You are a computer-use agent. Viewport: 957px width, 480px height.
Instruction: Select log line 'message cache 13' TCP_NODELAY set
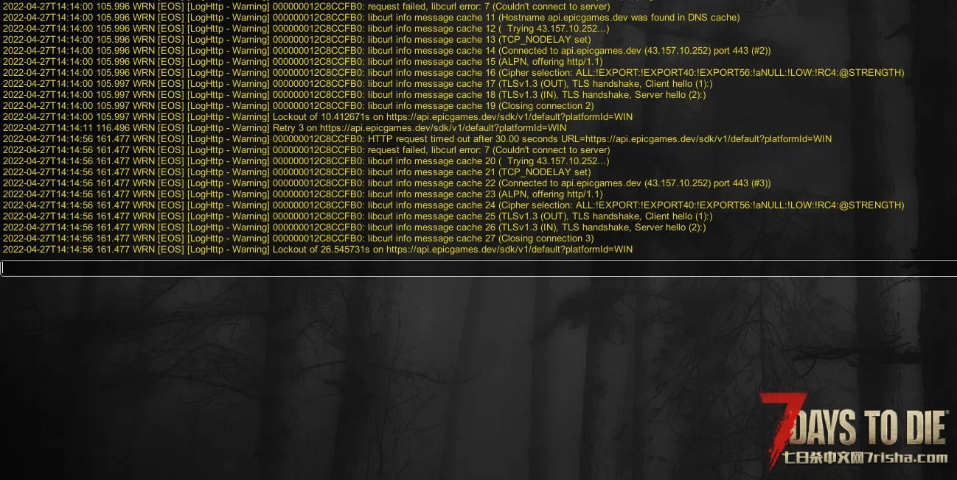297,40
